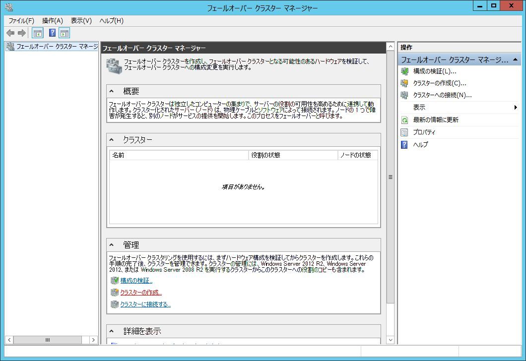Open the 操作(A) menu
The height and width of the screenshot is (361, 526).
click(52, 21)
